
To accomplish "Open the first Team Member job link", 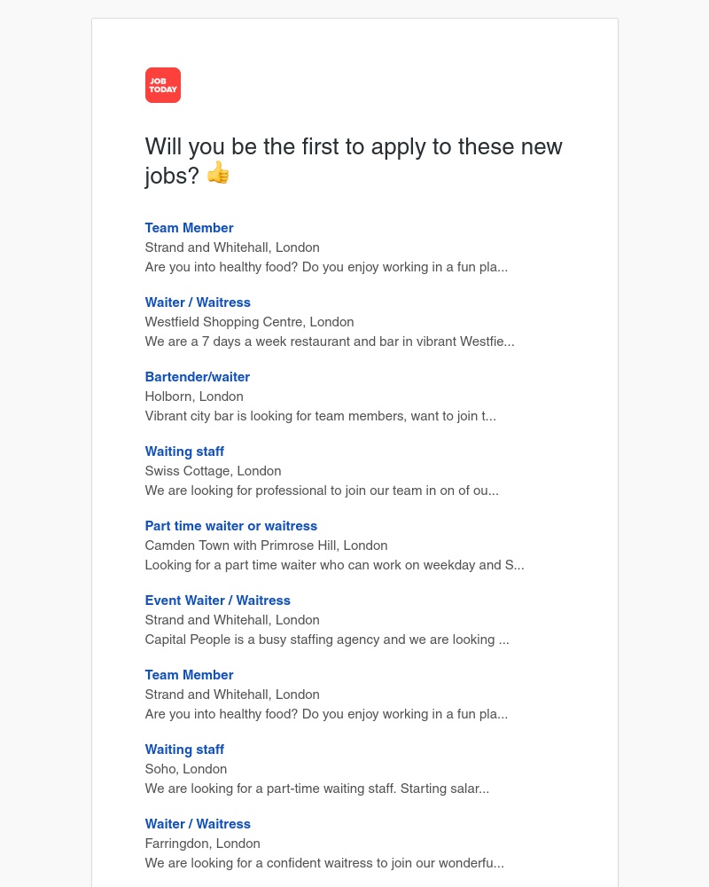I will pos(189,228).
